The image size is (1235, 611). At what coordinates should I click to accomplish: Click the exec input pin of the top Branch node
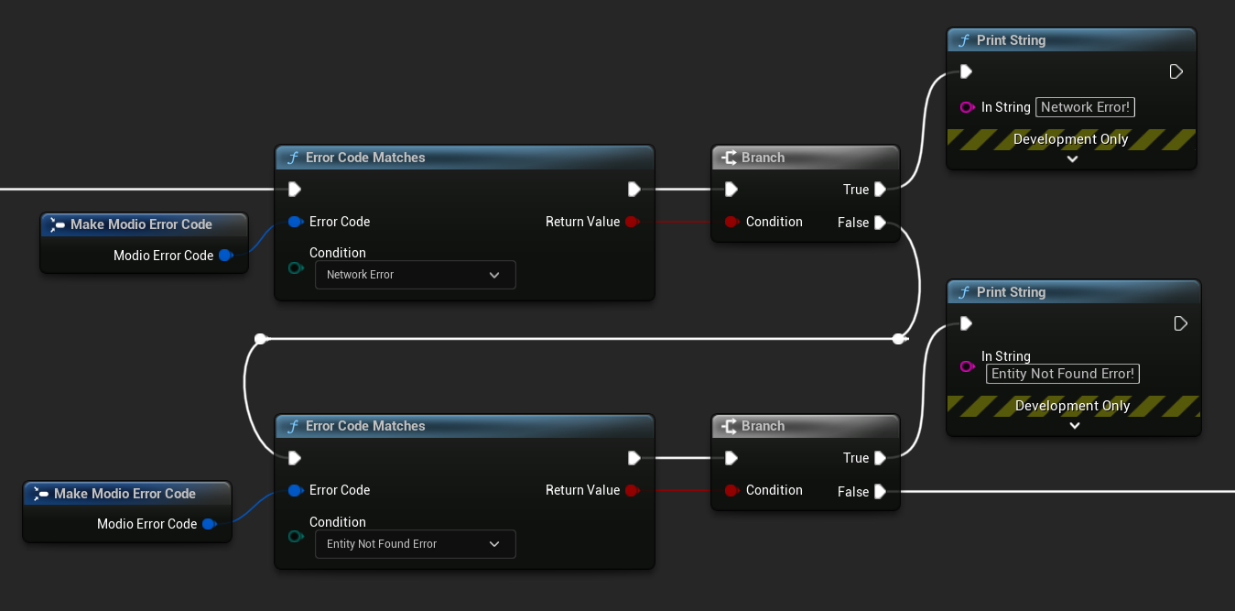[x=731, y=190]
